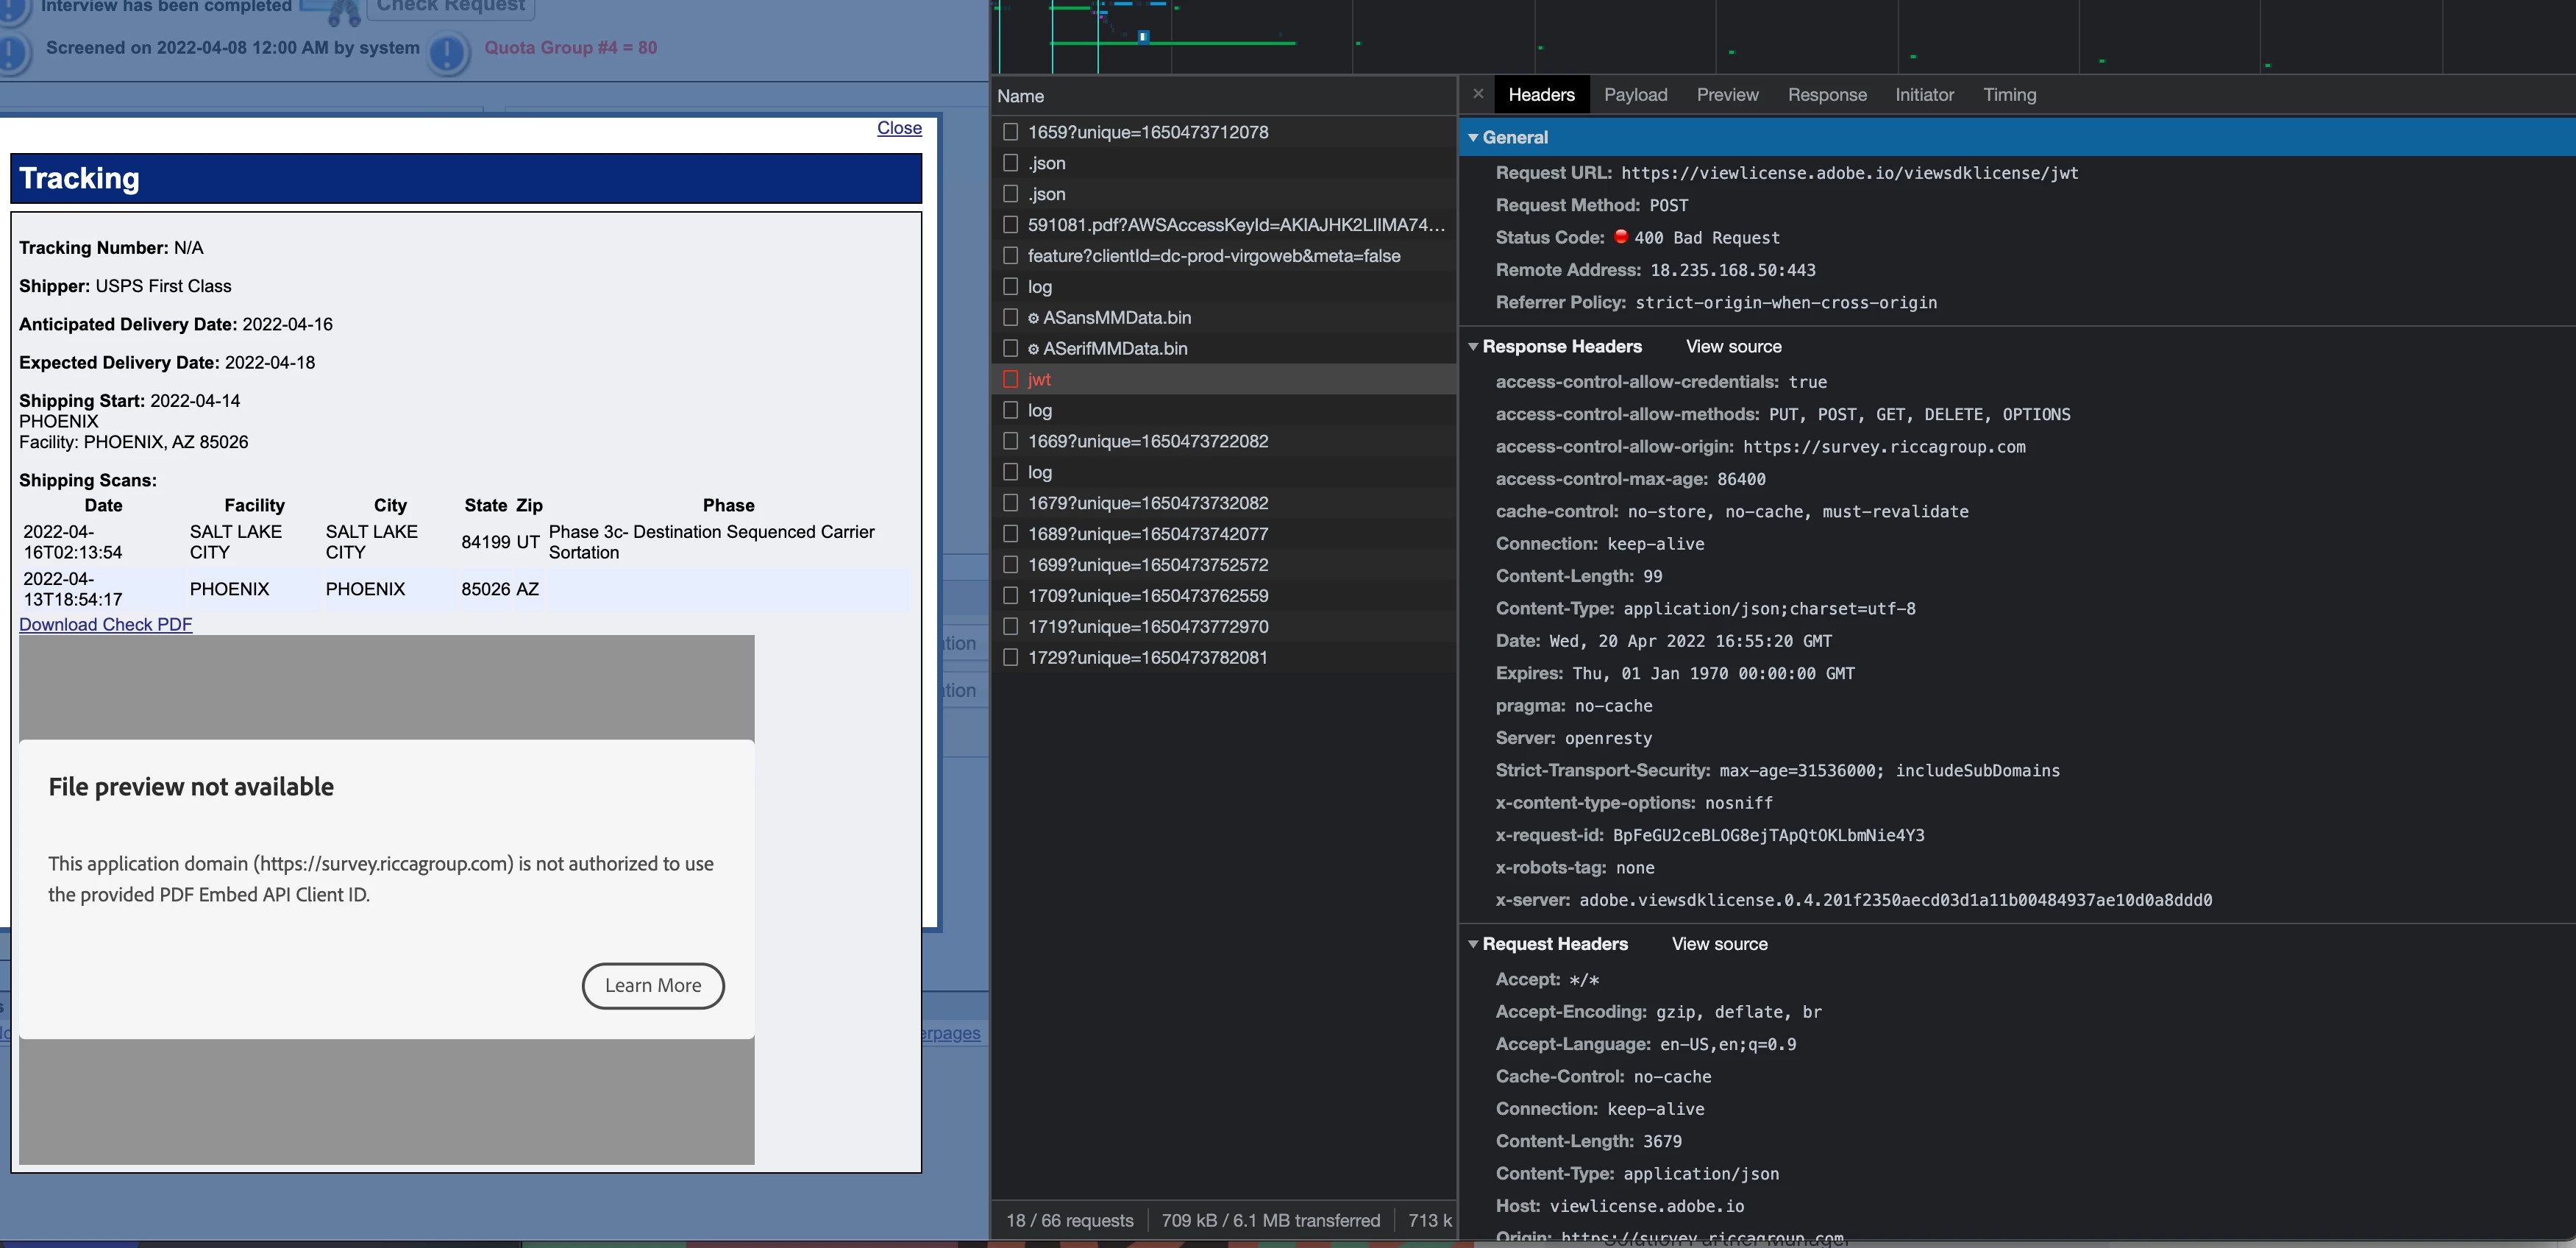Tick the checkbox for 591081.pdf request
The height and width of the screenshot is (1248, 2576).
click(x=1010, y=225)
